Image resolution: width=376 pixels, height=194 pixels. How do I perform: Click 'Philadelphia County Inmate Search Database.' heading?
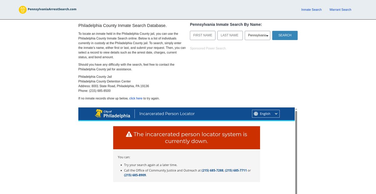click(x=123, y=26)
